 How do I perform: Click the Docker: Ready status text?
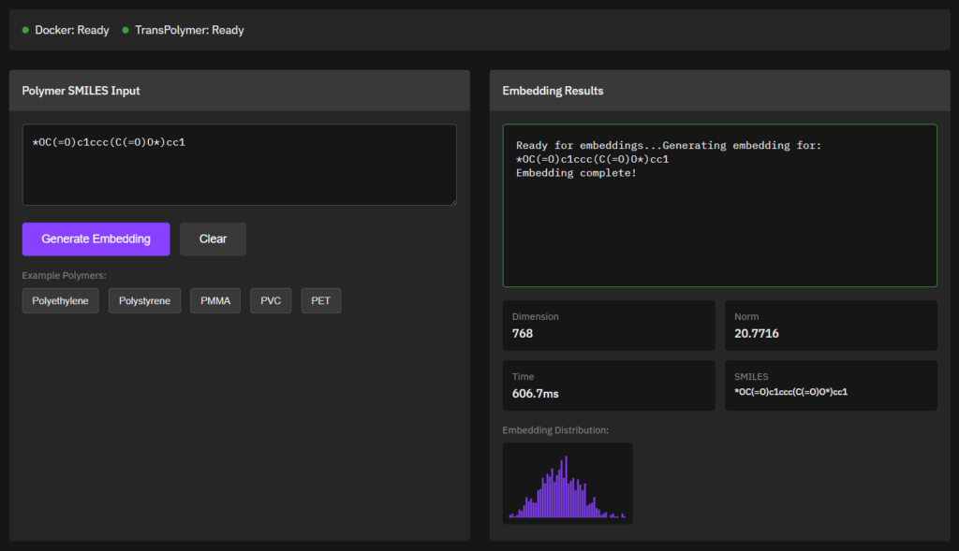tap(72, 31)
